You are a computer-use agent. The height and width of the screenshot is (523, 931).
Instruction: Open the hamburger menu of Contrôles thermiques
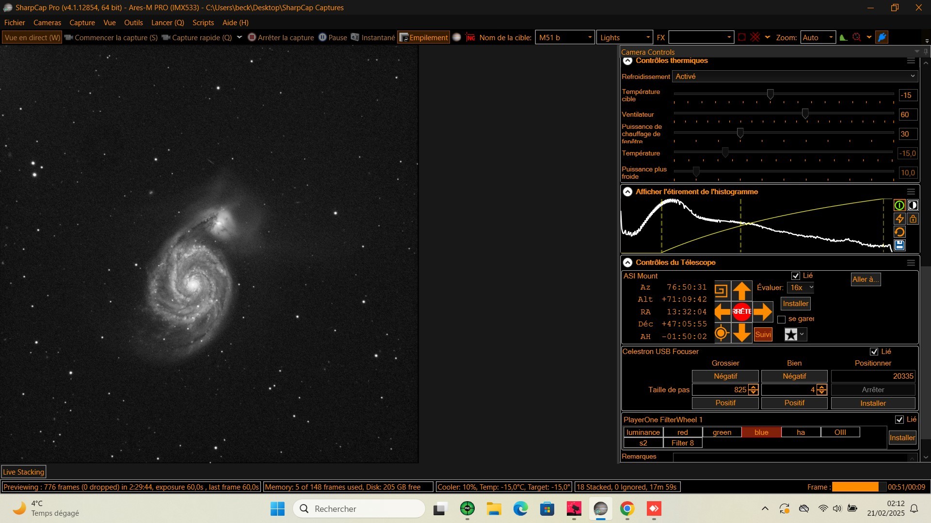[911, 61]
